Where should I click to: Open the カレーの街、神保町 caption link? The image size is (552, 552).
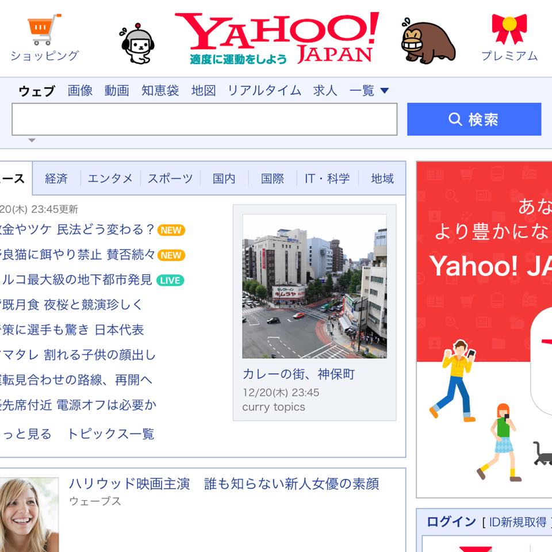pyautogui.click(x=298, y=374)
